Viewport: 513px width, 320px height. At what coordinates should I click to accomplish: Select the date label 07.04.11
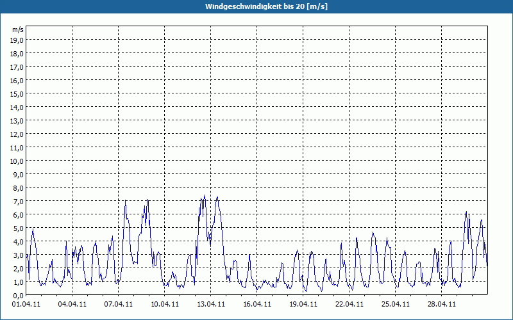[119, 304]
